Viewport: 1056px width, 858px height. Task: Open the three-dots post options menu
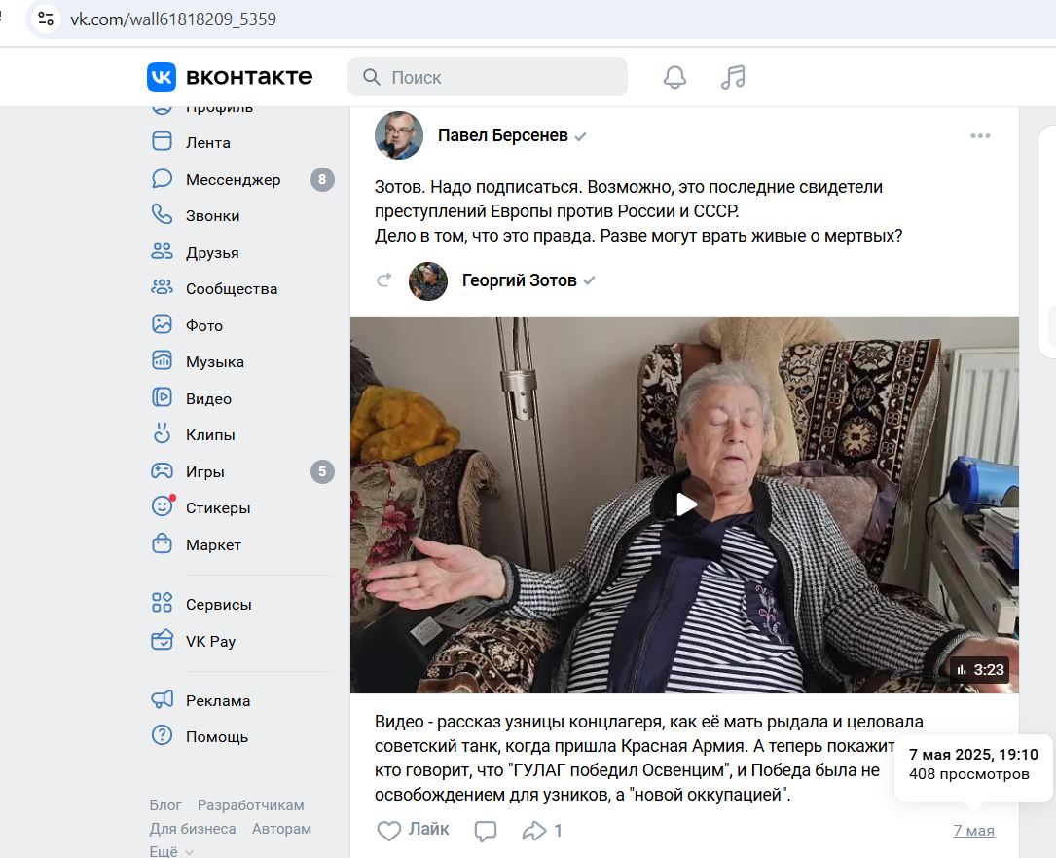[980, 136]
